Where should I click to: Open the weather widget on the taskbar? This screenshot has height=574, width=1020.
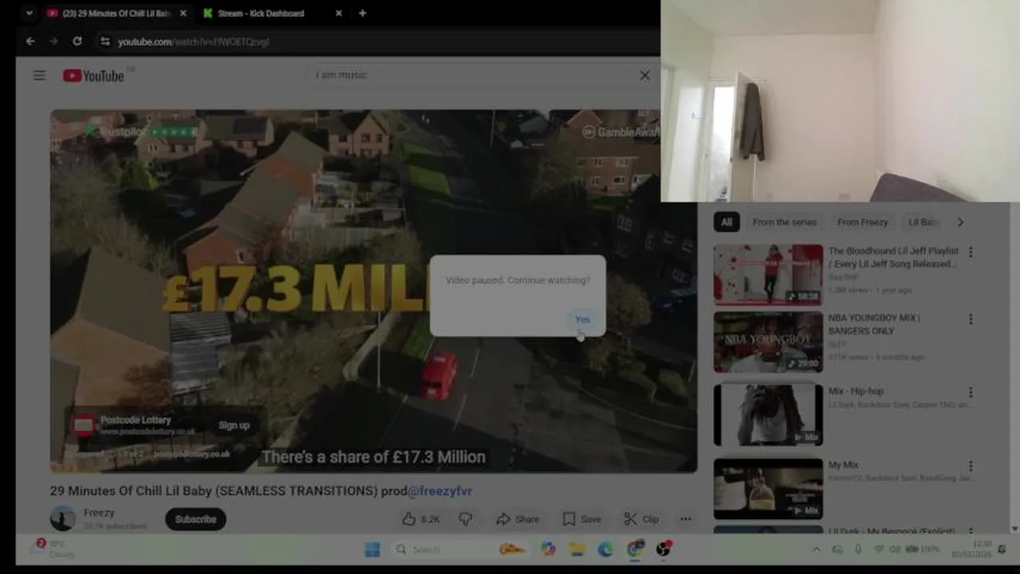tap(52, 548)
